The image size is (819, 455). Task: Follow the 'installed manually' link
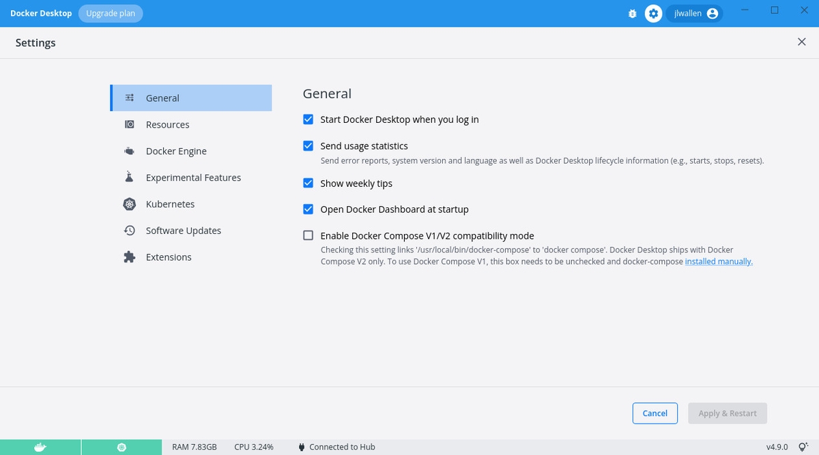point(719,262)
